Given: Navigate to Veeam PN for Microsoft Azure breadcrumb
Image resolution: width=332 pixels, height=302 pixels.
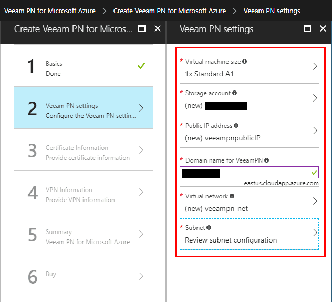Looking at the screenshot, I should click(50, 11).
